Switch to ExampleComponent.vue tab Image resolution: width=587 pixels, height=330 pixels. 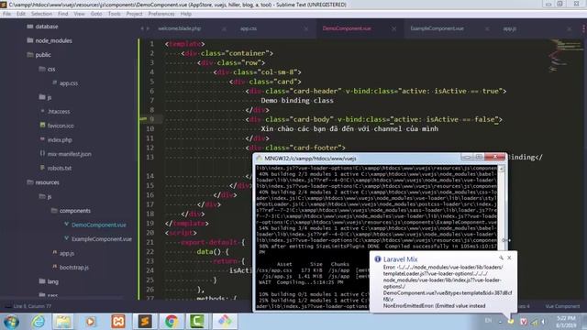pyautogui.click(x=437, y=28)
